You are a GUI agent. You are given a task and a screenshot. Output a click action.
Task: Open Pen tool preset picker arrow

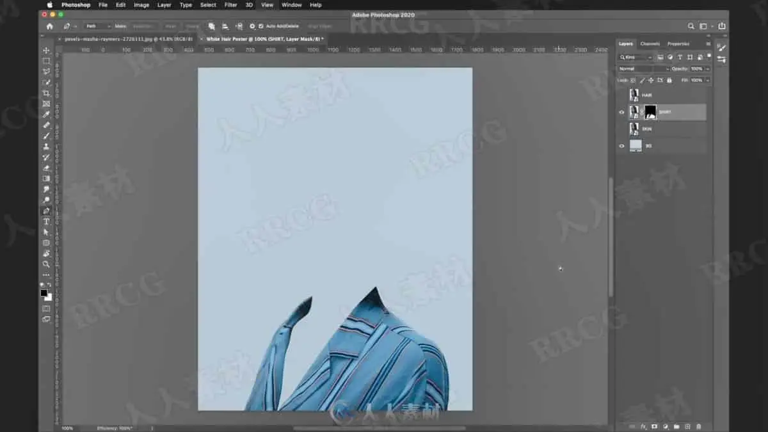coord(76,26)
